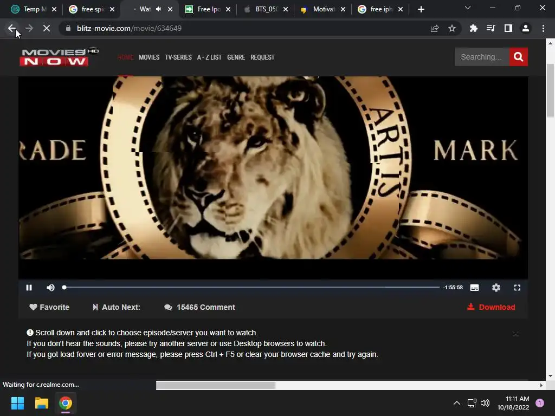Open the clock showing 11:11 AM
This screenshot has width=555, height=416.
coord(513,403)
